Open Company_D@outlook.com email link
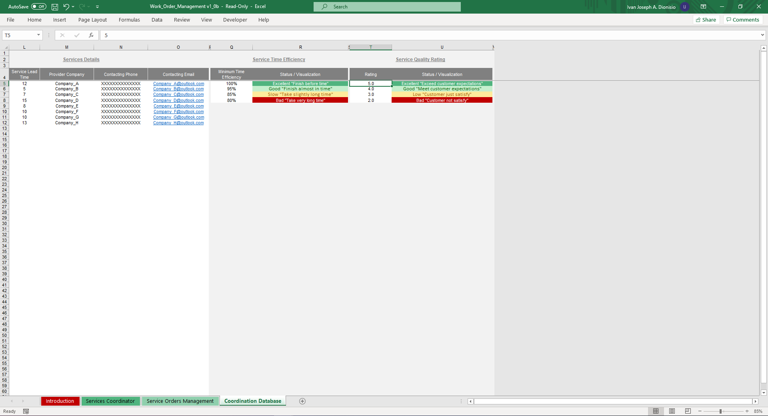The image size is (768, 416). coord(178,100)
